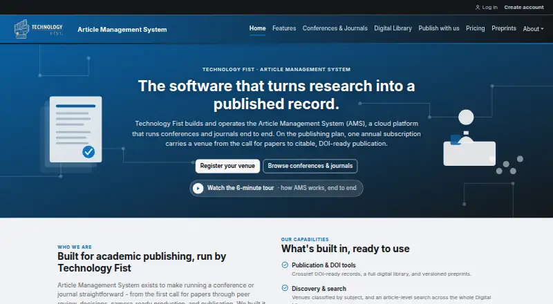
Task: Click the "Built for academic publishing" heading
Action: tap(142, 262)
